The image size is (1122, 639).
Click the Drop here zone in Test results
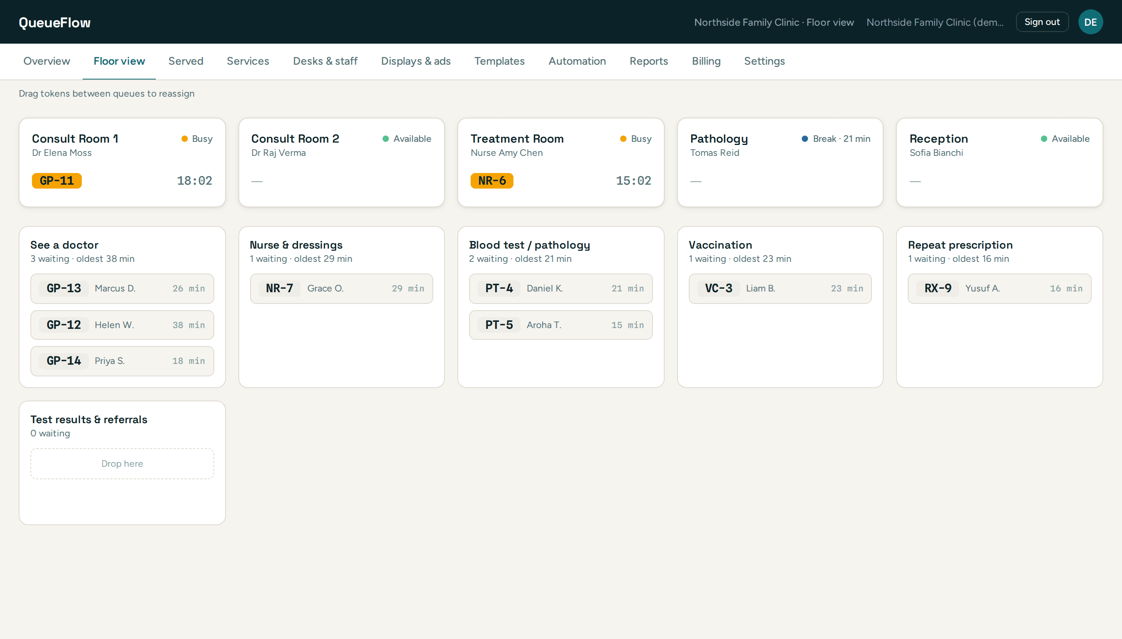pyautogui.click(x=122, y=463)
